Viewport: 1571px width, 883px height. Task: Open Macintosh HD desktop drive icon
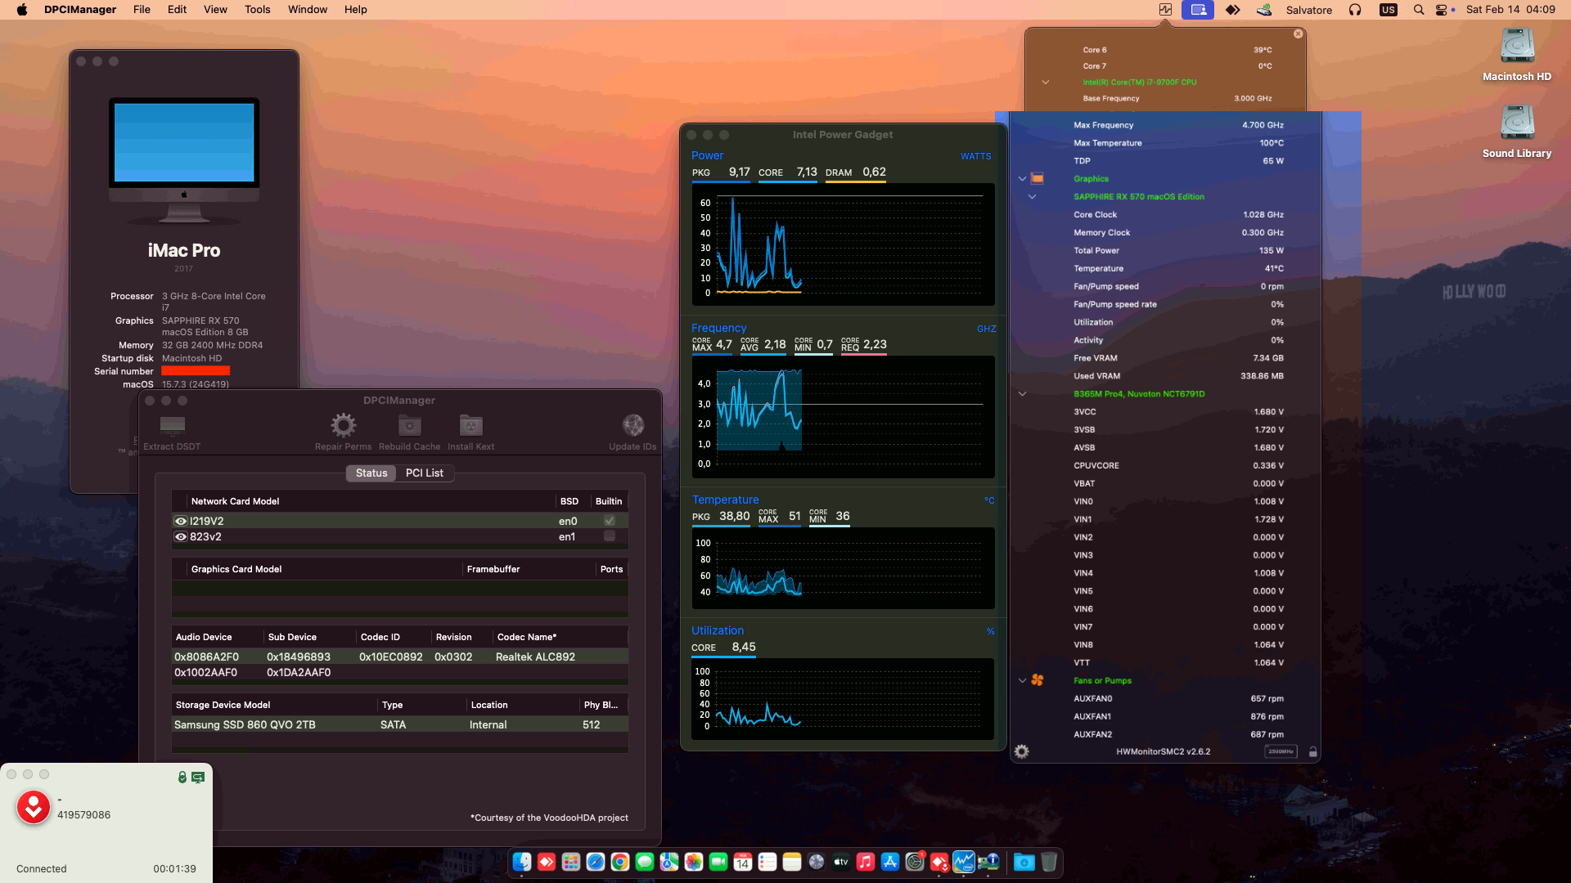(x=1516, y=47)
